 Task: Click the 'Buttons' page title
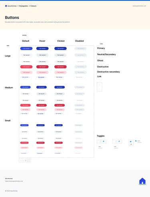(x=12, y=18)
